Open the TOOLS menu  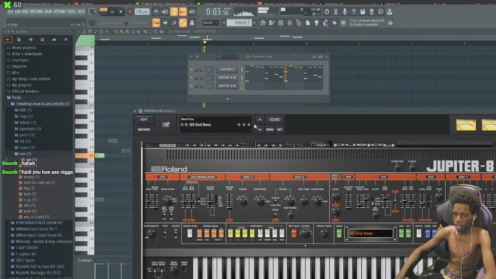[x=72, y=12]
